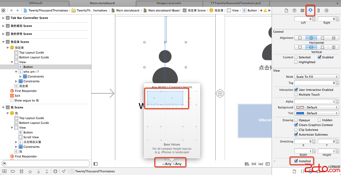The width and height of the screenshot is (341, 175).
Task: Expand the Tab Bar Controller Scene
Action: 3,18
